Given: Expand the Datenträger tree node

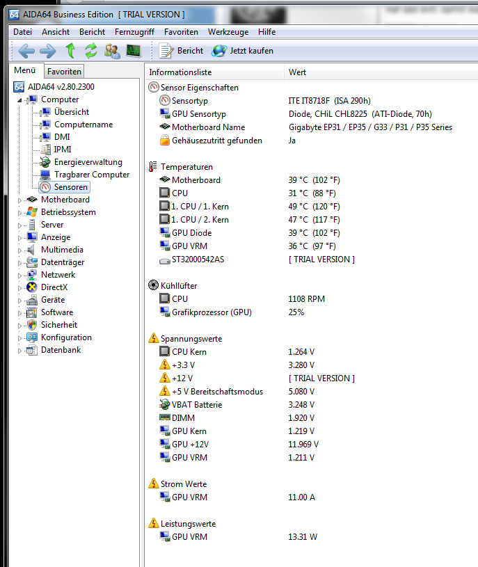Looking at the screenshot, I should (19, 263).
